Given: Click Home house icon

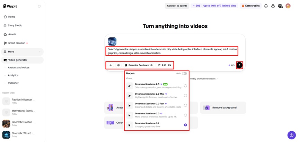Looking at the screenshot, I should [x=5, y=17].
